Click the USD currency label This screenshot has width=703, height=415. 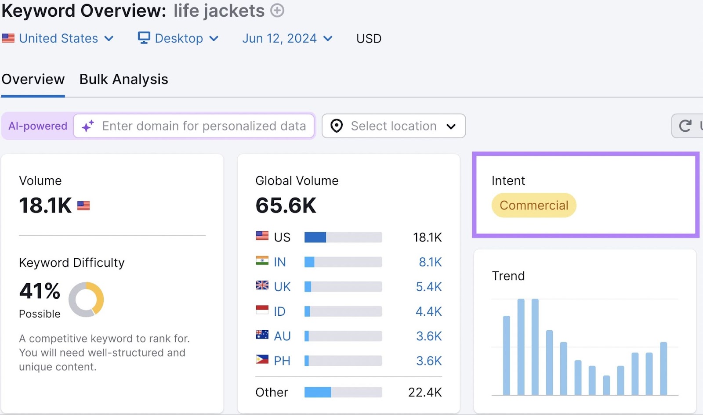369,39
